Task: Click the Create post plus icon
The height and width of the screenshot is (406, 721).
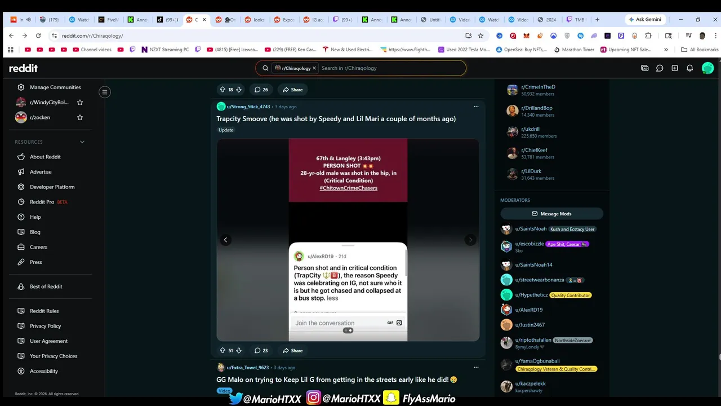Action: (x=675, y=68)
